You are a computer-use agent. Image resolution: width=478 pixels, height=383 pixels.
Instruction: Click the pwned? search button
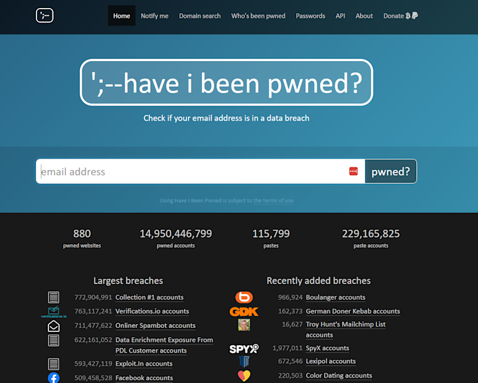390,171
